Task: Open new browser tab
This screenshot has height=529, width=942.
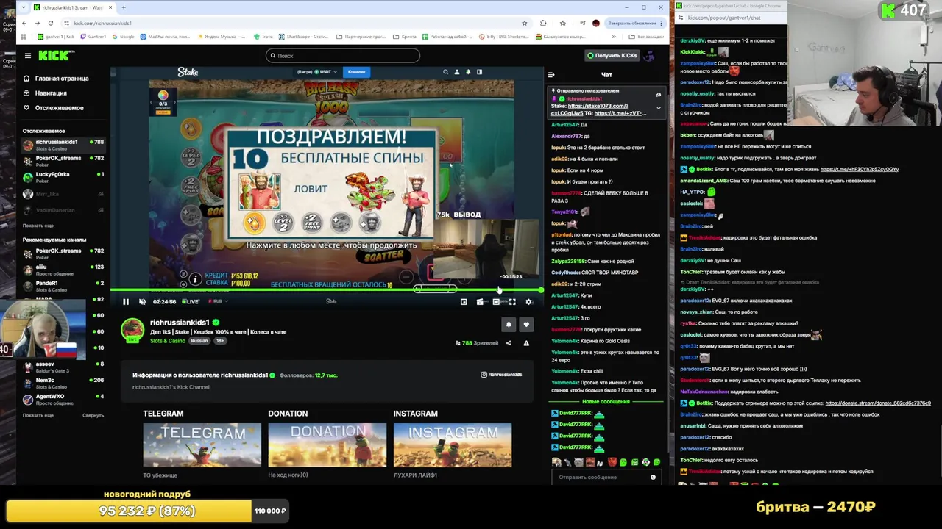Action: tap(124, 7)
